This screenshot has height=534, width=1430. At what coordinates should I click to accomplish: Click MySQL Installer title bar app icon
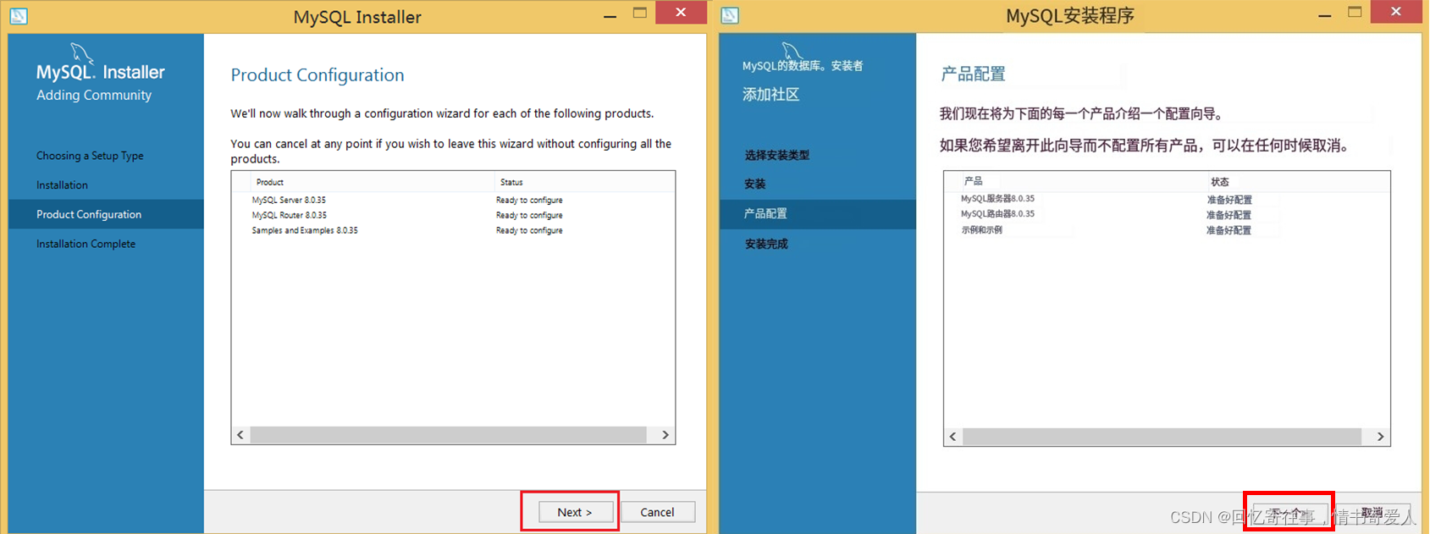pos(19,16)
